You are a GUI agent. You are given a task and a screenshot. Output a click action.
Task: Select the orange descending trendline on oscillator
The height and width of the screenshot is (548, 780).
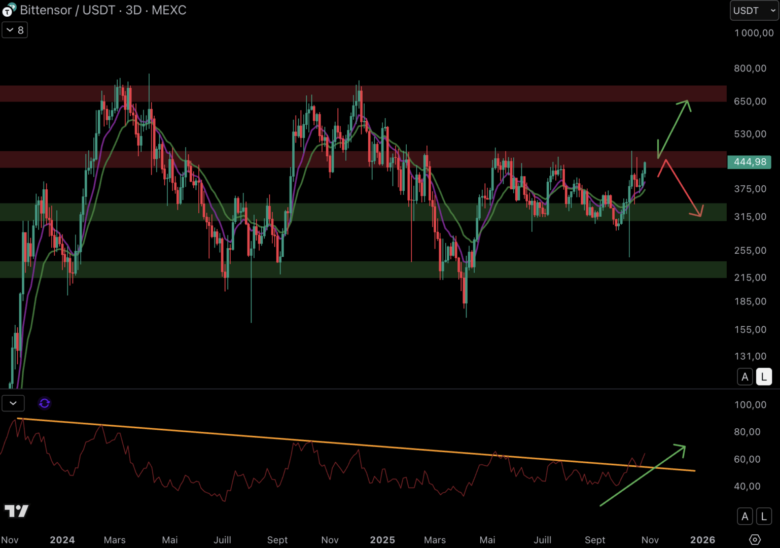point(355,445)
